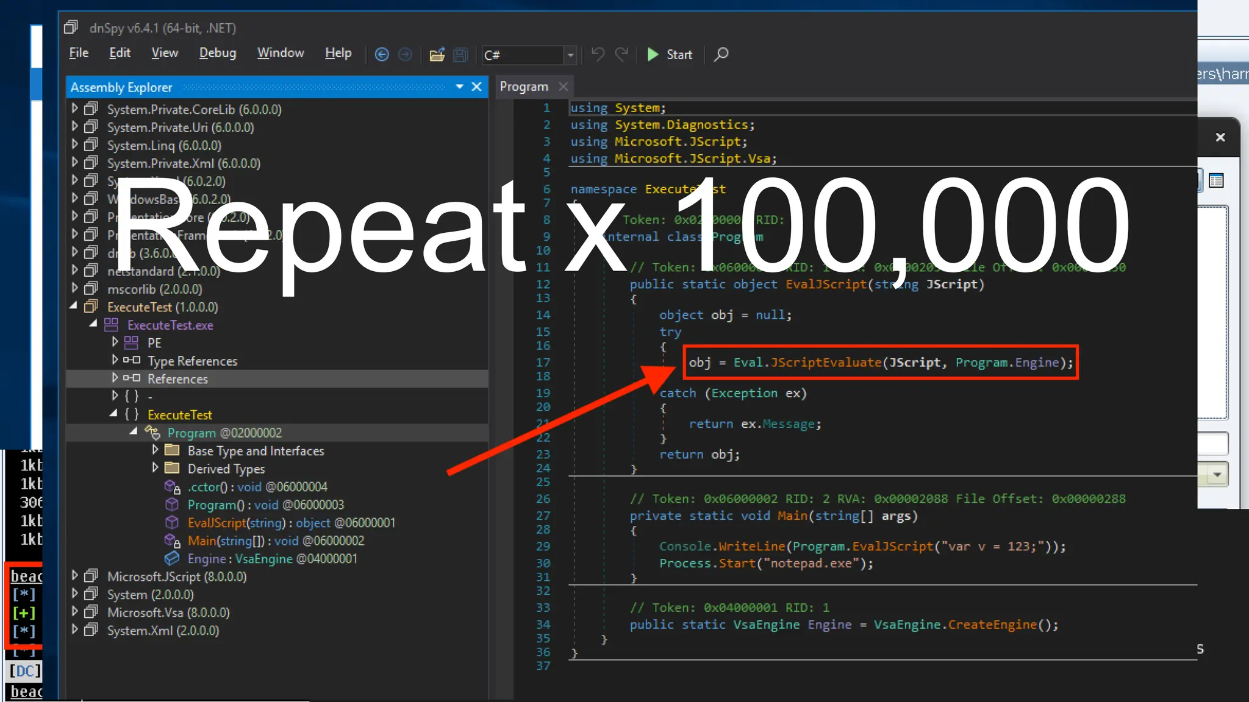Screen dimensions: 1249x702
Task: Click EvalJScript method name in code
Action: [x=826, y=285]
